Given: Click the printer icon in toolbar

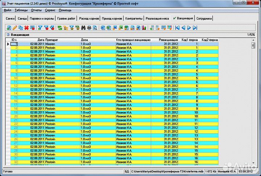Looking at the screenshot, I should (89, 28).
